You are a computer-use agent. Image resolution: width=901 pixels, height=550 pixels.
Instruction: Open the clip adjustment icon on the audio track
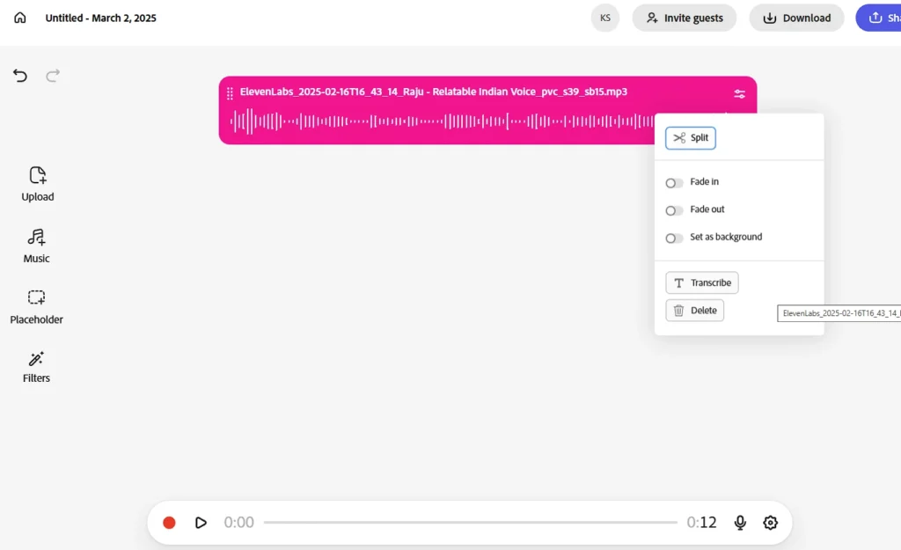[739, 93]
